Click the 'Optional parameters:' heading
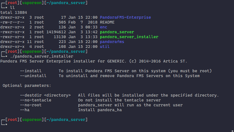234x132 pixels. 27,85
